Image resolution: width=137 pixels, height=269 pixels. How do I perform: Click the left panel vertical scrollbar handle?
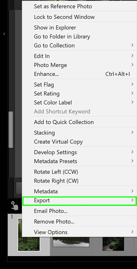click(11, 130)
